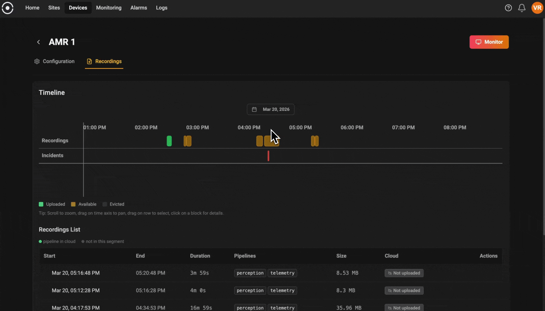Viewport: 545px width, 311px height.
Task: Click telemetry tag in 05:12:28 PM row
Action: [282, 291]
